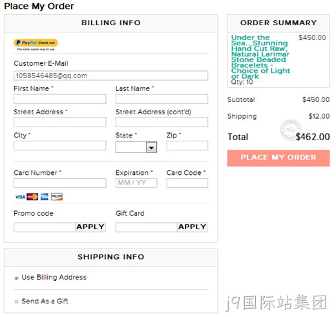Focus the Expiration MM / YY field
This screenshot has height=317, width=336.
pos(136,183)
